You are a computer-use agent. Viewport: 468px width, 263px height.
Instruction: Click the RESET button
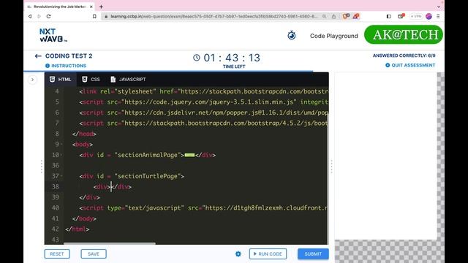point(57,254)
